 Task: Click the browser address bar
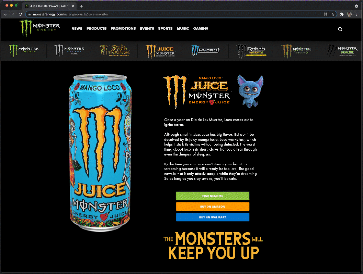point(137,14)
